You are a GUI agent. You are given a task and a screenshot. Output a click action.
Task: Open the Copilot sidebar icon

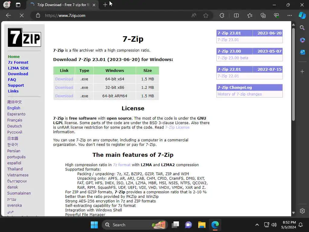[302, 15]
